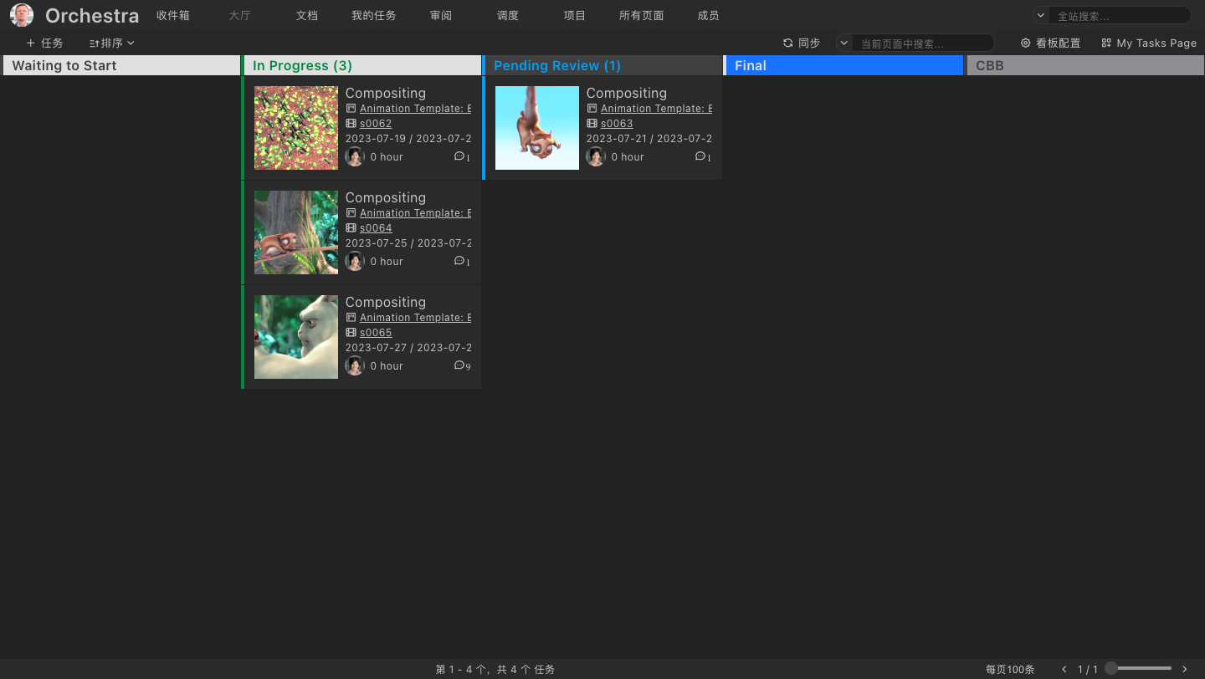Navigate to 项目 projects
Image resolution: width=1205 pixels, height=679 pixels.
575,16
